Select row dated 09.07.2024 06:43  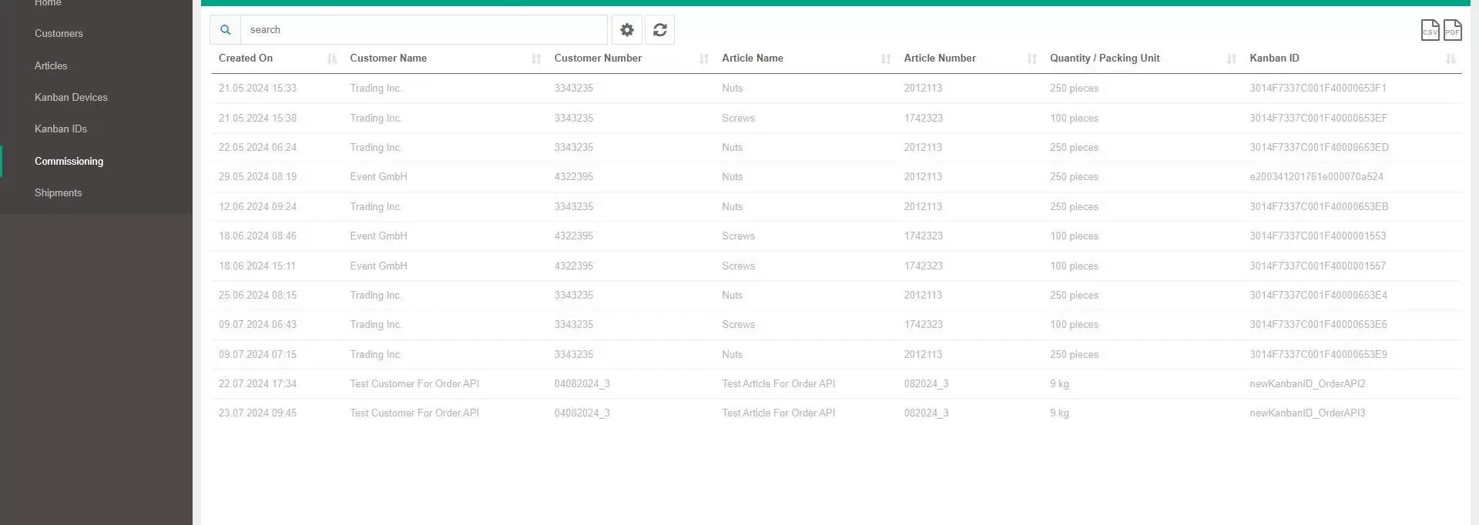point(836,325)
